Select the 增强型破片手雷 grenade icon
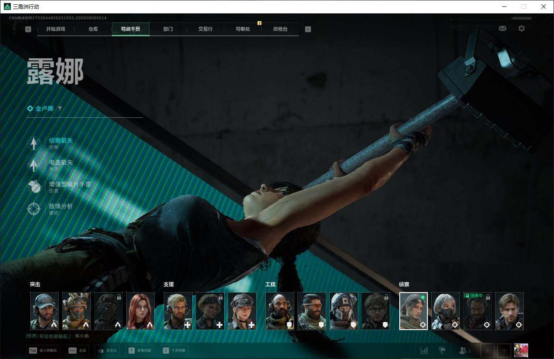Screen dimensions: 554x359 (x=34, y=187)
